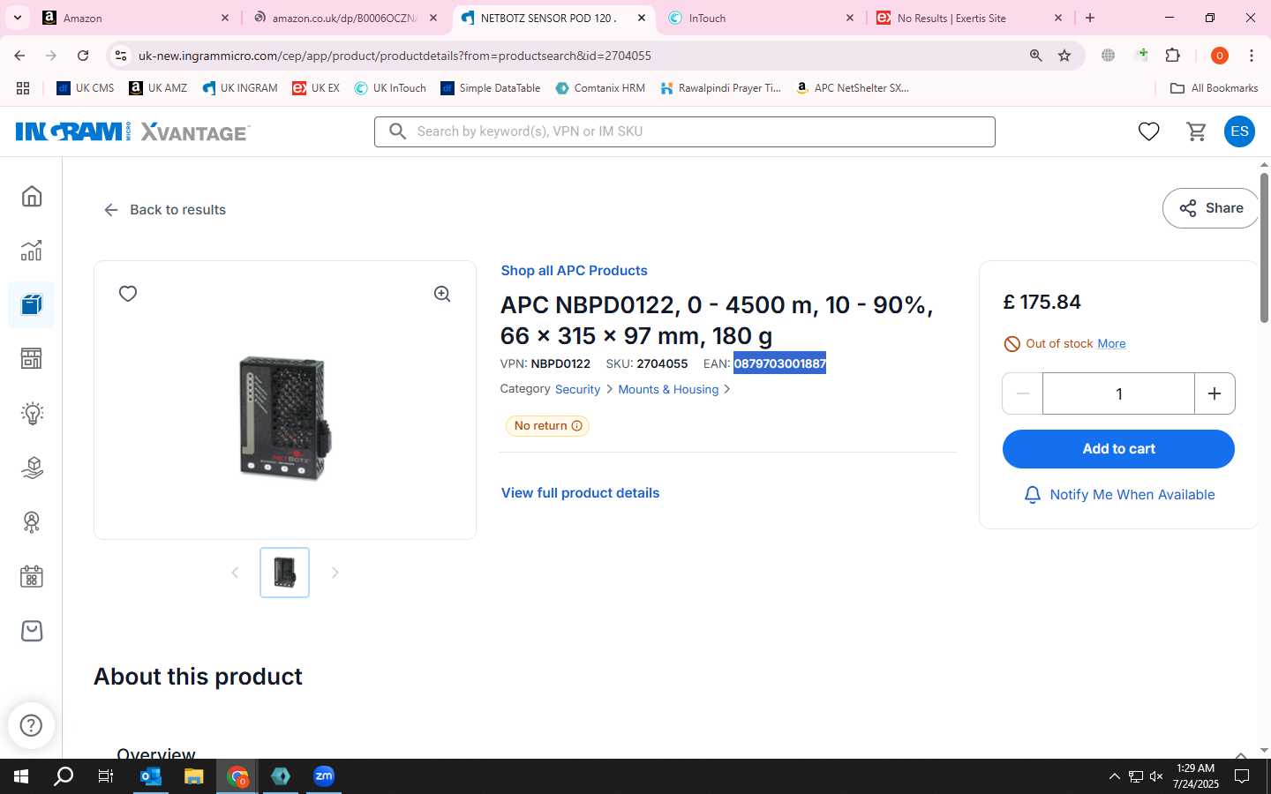Open Zoom from the taskbar

tap(324, 776)
